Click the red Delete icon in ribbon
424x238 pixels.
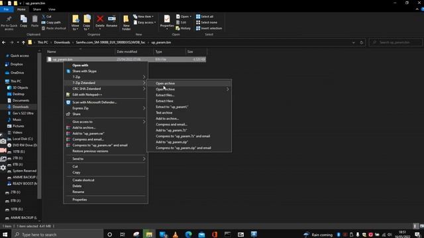(x=100, y=19)
